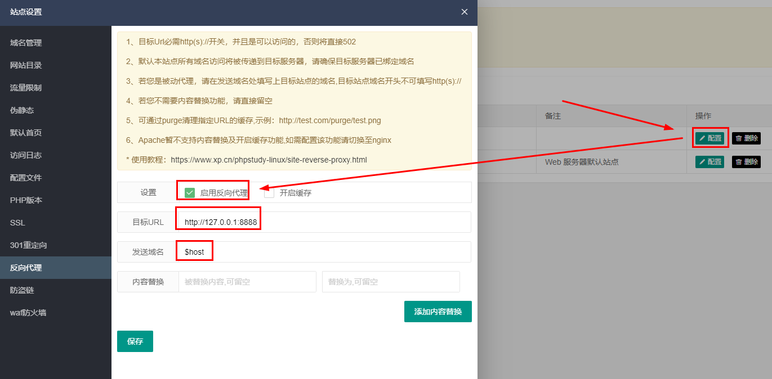The image size is (772, 379).
Task: Close the 站点设置 dialog
Action: coord(465,12)
